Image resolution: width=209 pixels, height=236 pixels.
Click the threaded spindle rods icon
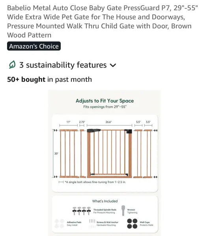[x=82, y=211]
